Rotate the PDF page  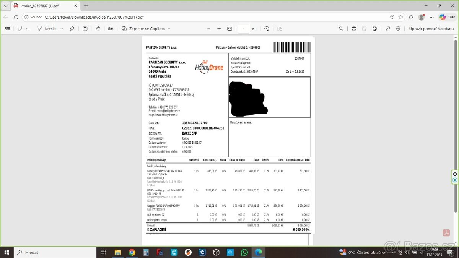267,29
